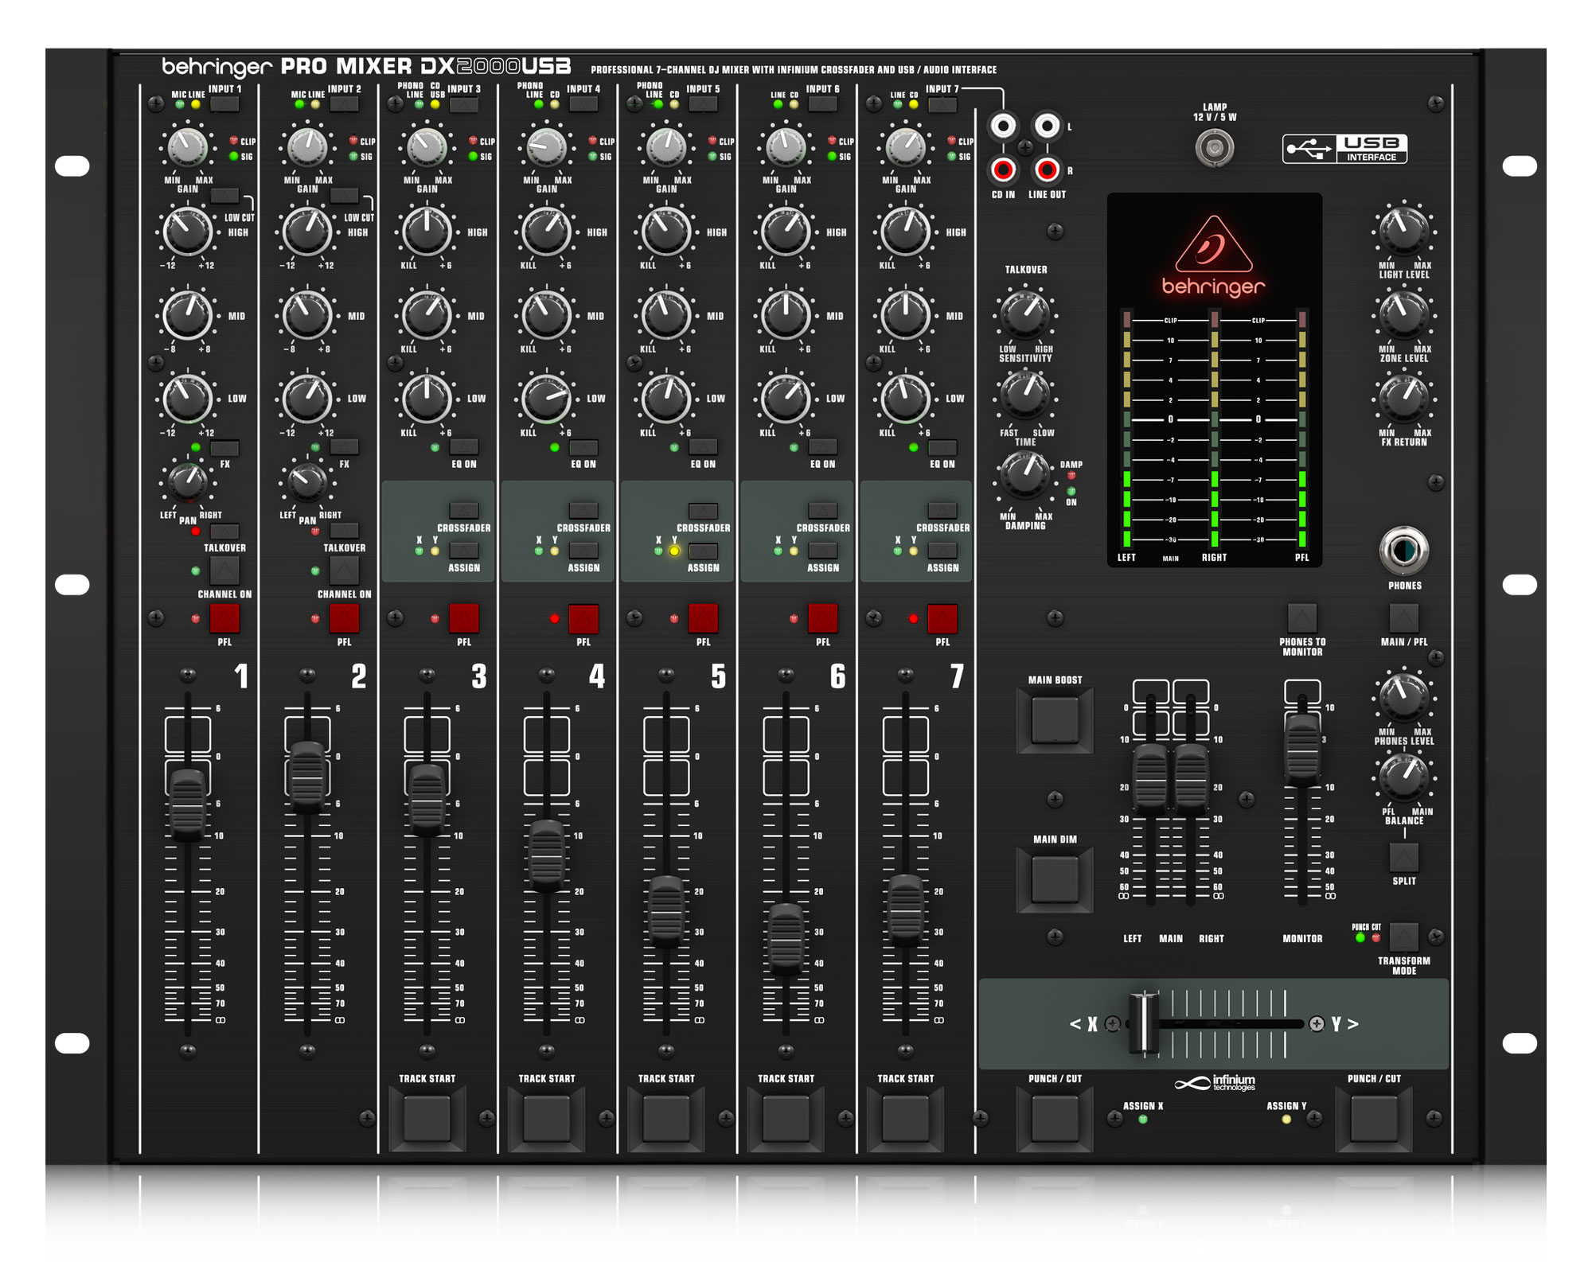This screenshot has width=1592, height=1262.
Task: Click channel 5 gain knob
Action: [666, 146]
